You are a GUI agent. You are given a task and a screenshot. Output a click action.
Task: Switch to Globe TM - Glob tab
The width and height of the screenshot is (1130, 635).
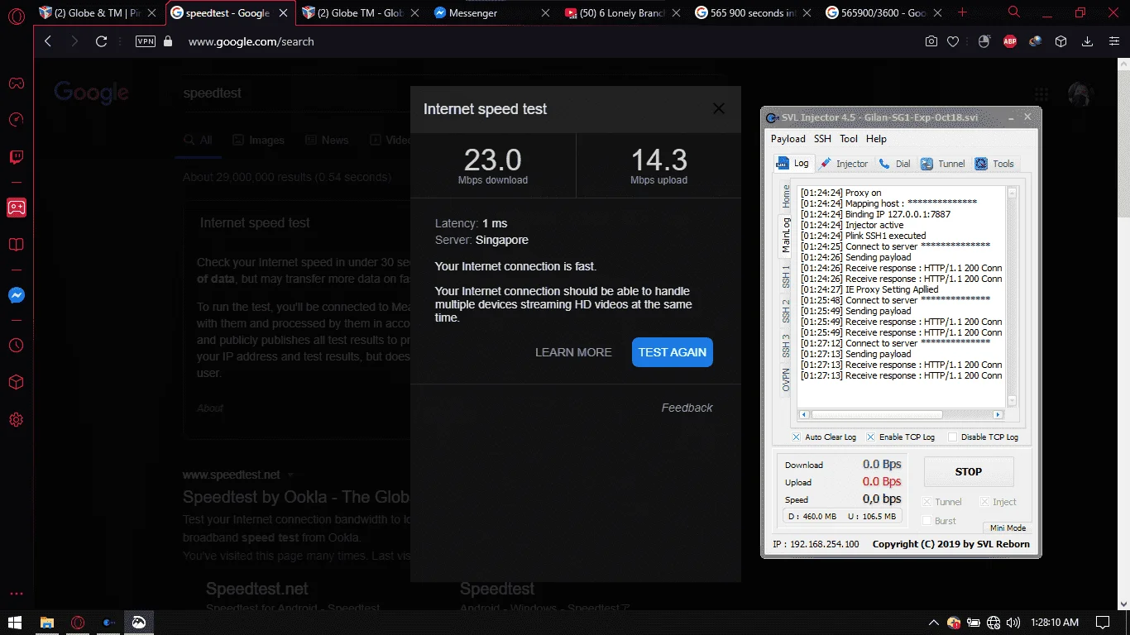pos(360,13)
